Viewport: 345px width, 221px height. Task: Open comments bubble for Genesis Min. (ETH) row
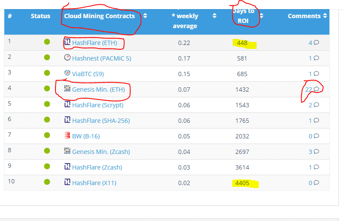(316, 89)
